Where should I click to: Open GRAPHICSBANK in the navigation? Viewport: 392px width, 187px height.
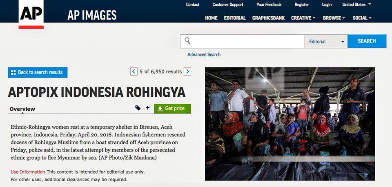(x=269, y=18)
